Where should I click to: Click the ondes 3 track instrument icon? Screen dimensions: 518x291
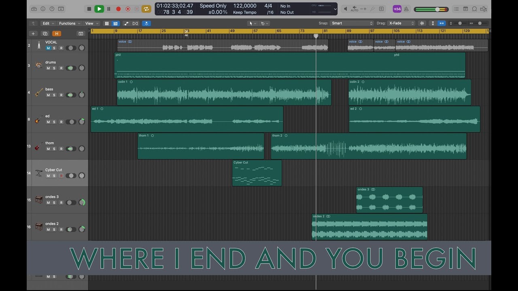[x=39, y=200]
